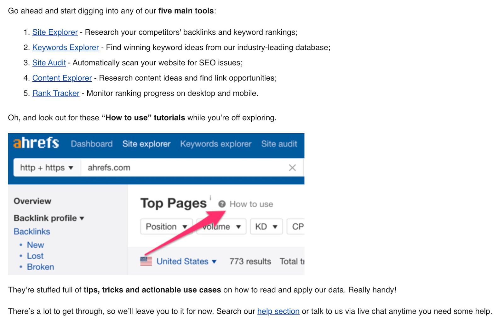The height and width of the screenshot is (323, 504).
Task: Open the Volume filter dropdown
Action: point(221,226)
